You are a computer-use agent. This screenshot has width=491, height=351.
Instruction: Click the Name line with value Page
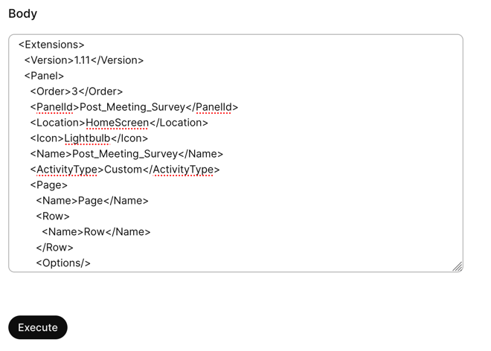click(92, 201)
